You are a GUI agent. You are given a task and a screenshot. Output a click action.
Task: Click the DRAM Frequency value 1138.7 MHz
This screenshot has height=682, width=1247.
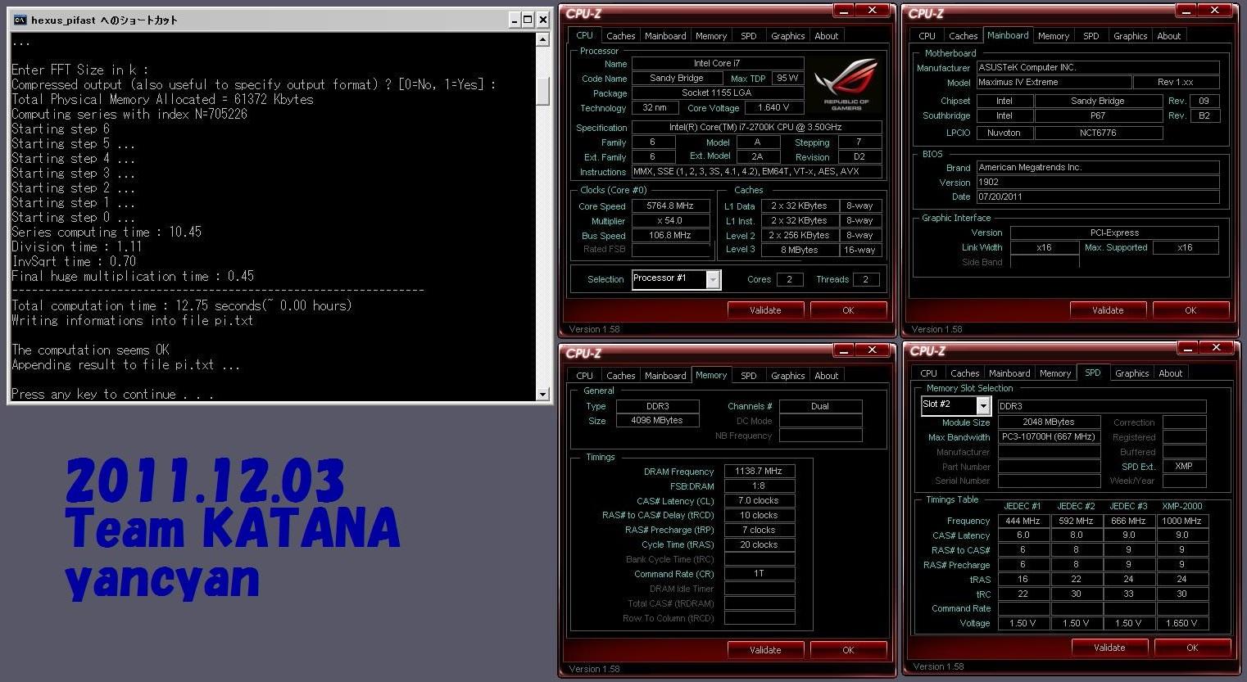click(760, 472)
